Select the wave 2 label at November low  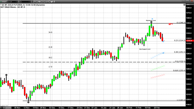28,102
